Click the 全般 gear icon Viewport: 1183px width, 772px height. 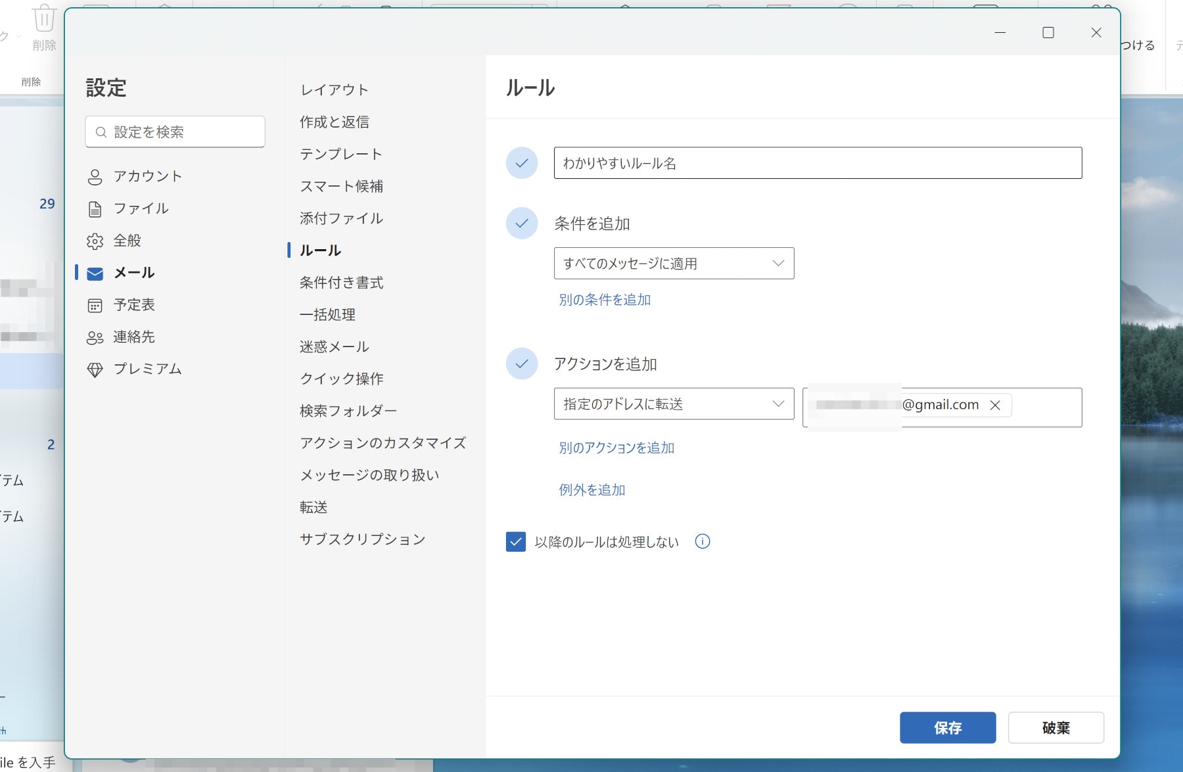coord(95,241)
